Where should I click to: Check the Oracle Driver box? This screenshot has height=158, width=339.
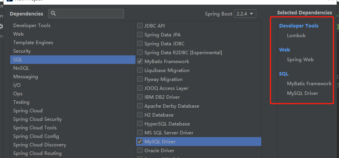140,151
